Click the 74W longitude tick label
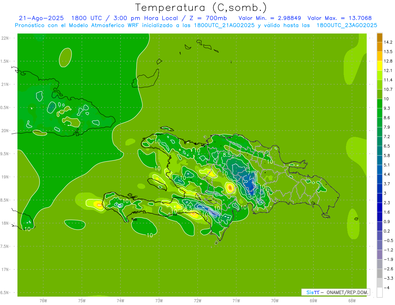This screenshot has height=305, width=395. (x=120, y=301)
